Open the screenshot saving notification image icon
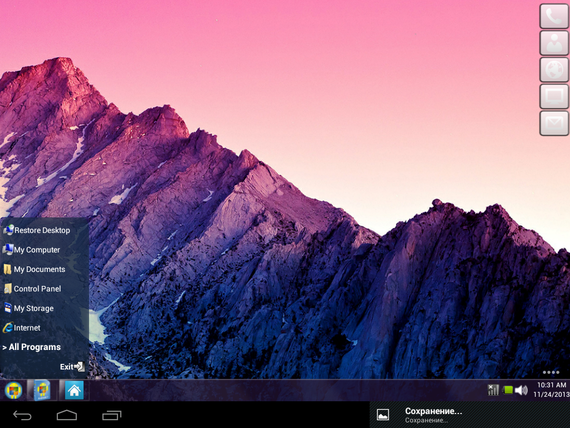 383,415
